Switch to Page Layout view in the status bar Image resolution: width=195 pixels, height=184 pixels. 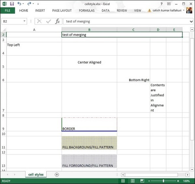coord(133,181)
